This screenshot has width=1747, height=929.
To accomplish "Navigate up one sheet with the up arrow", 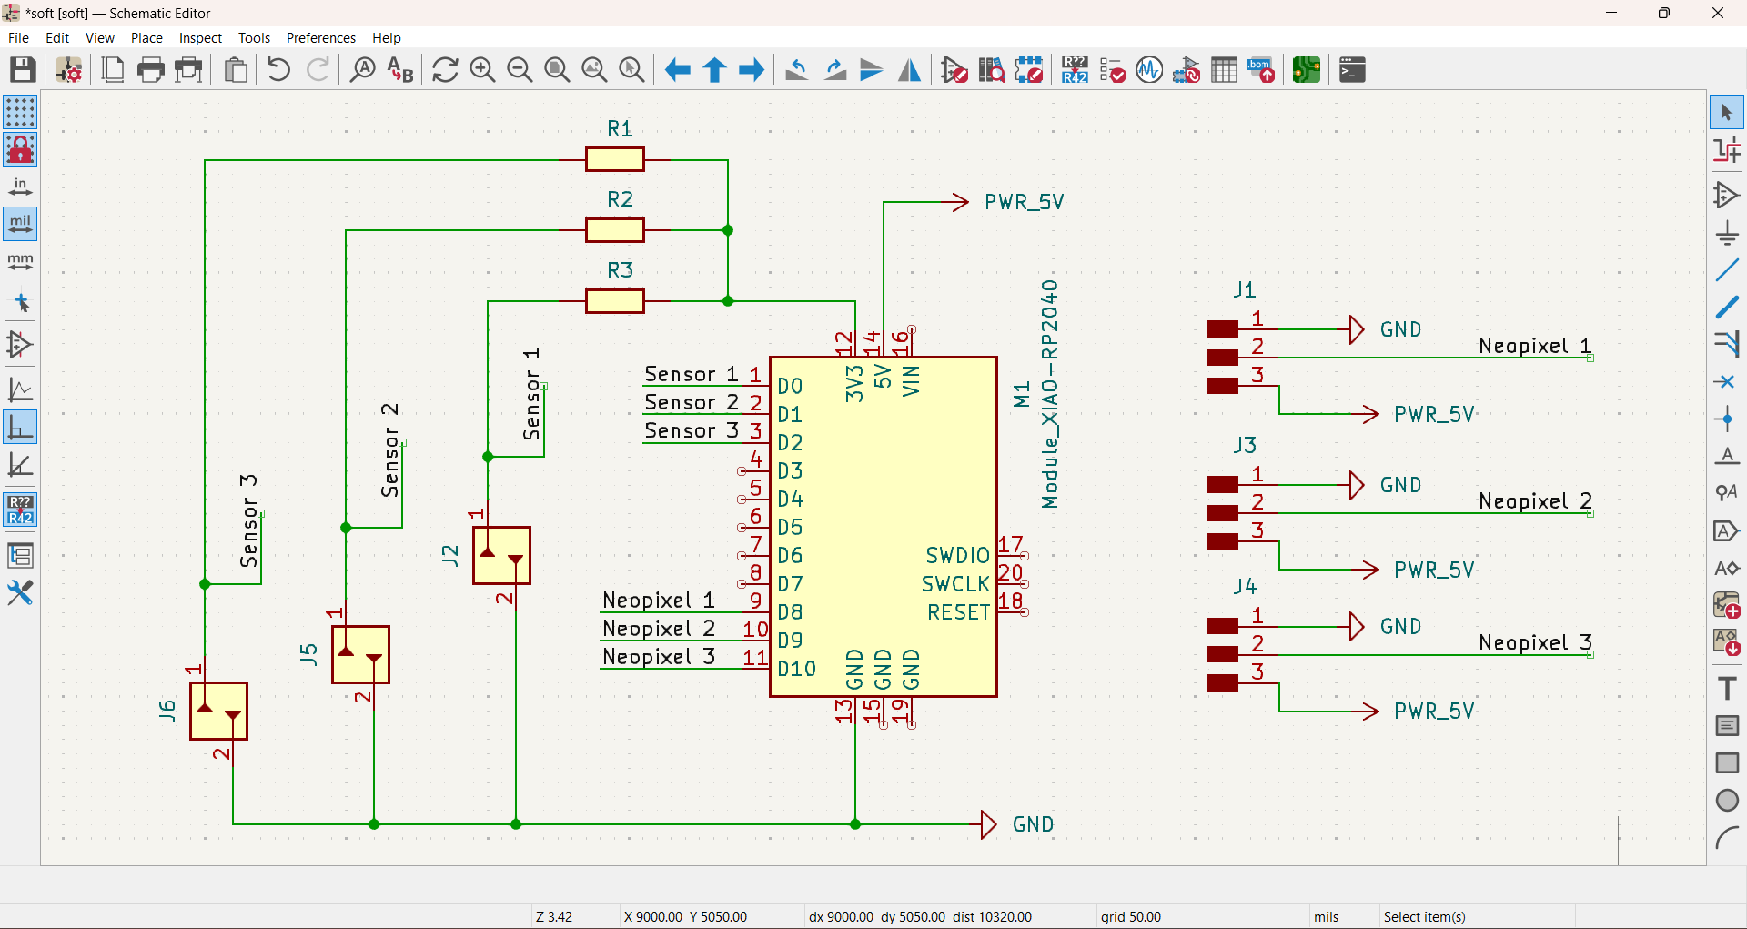I will coord(714,69).
